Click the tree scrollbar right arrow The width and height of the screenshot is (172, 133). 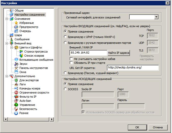click(x=52, y=119)
